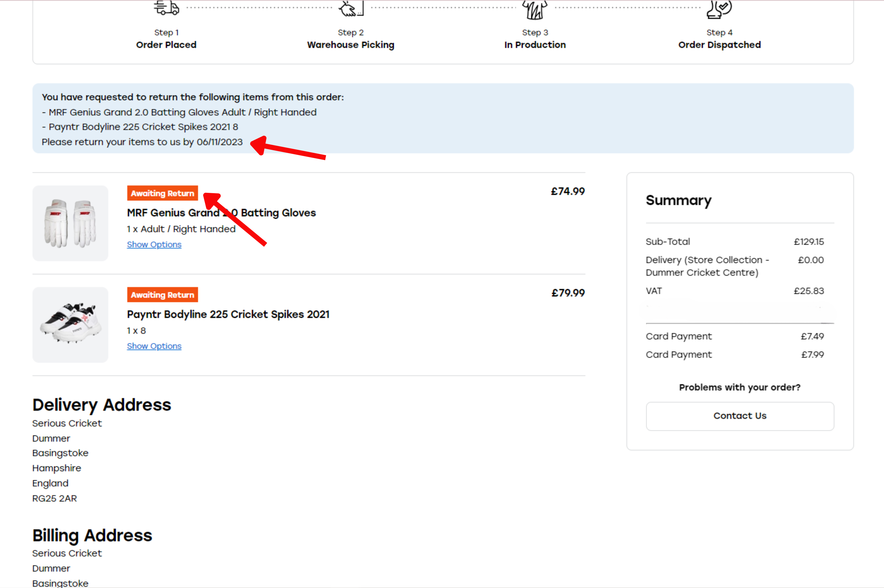Open the MRF batting gloves product image

[70, 223]
